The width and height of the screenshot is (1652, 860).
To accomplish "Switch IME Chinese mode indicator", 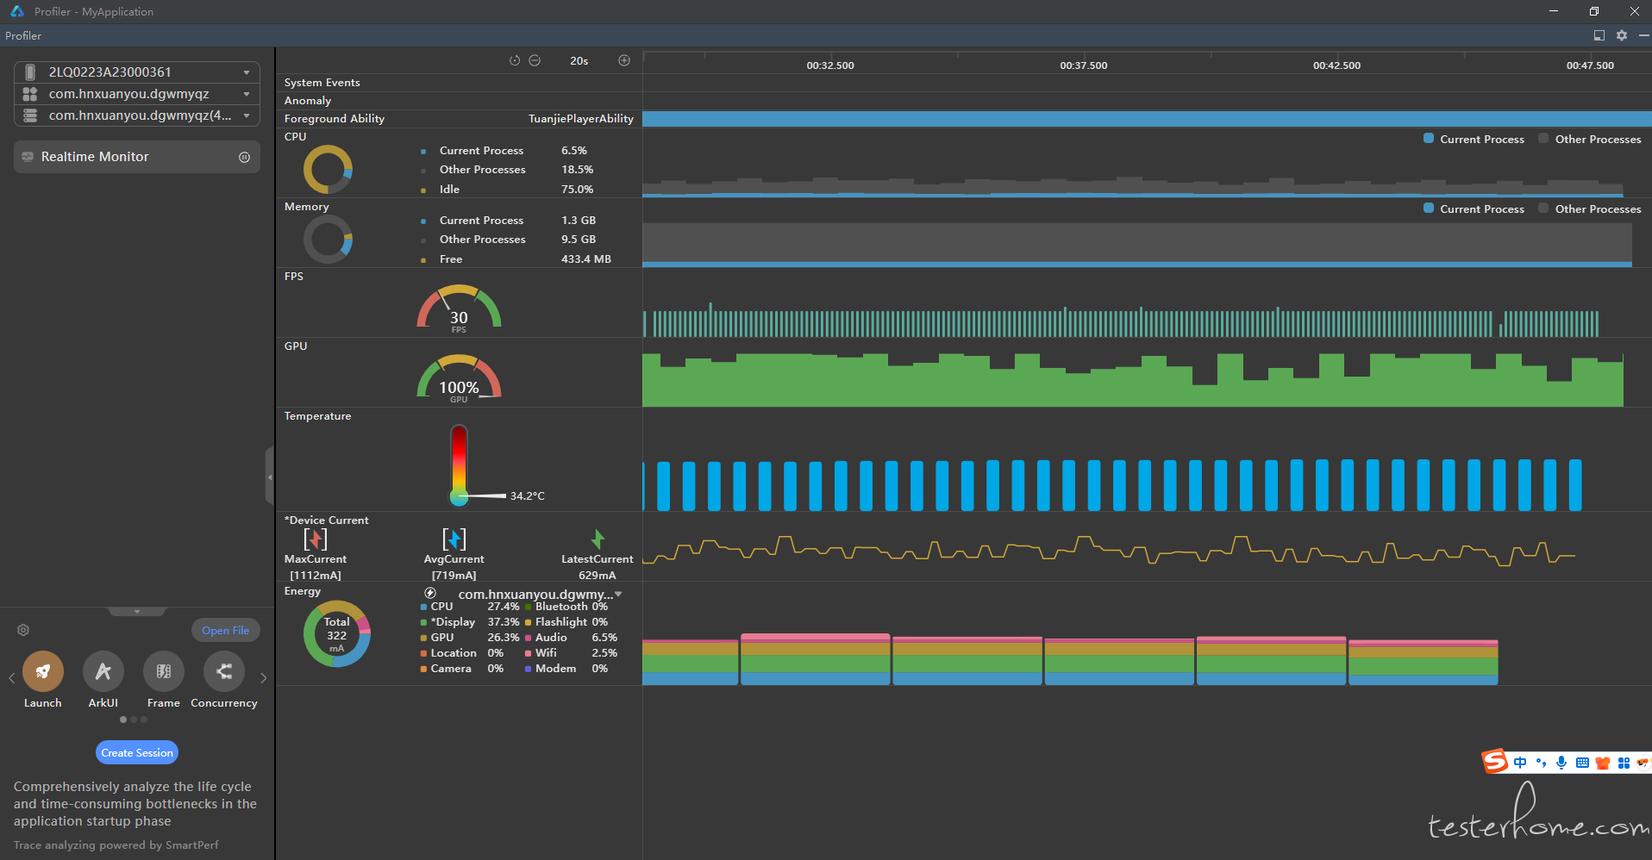I will coord(1520,763).
